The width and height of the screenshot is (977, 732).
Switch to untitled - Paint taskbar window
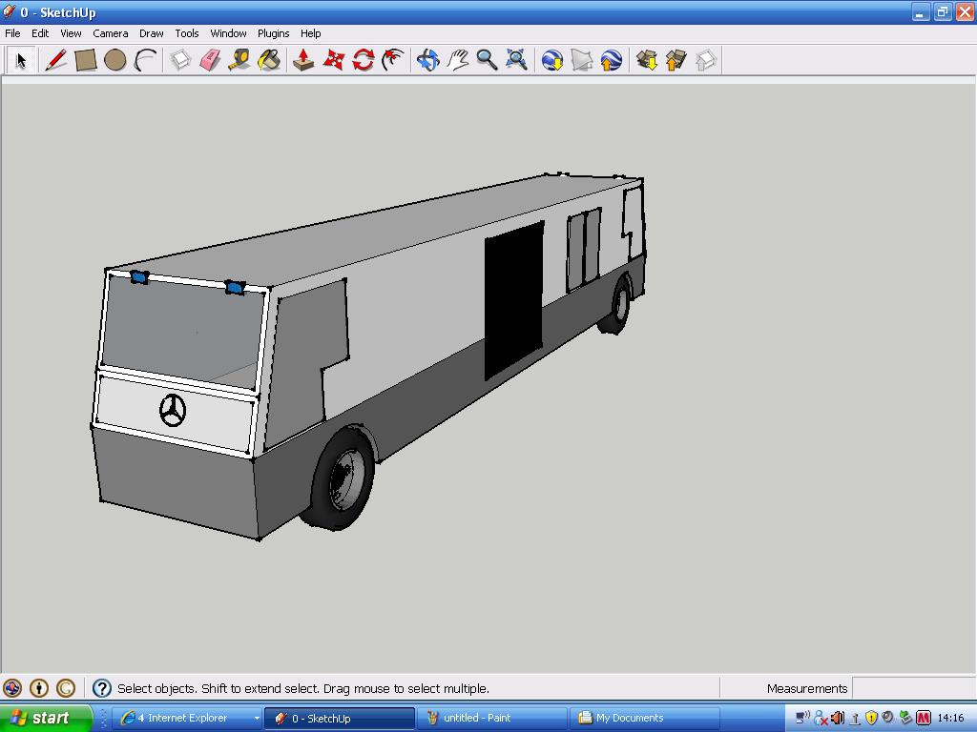click(491, 718)
